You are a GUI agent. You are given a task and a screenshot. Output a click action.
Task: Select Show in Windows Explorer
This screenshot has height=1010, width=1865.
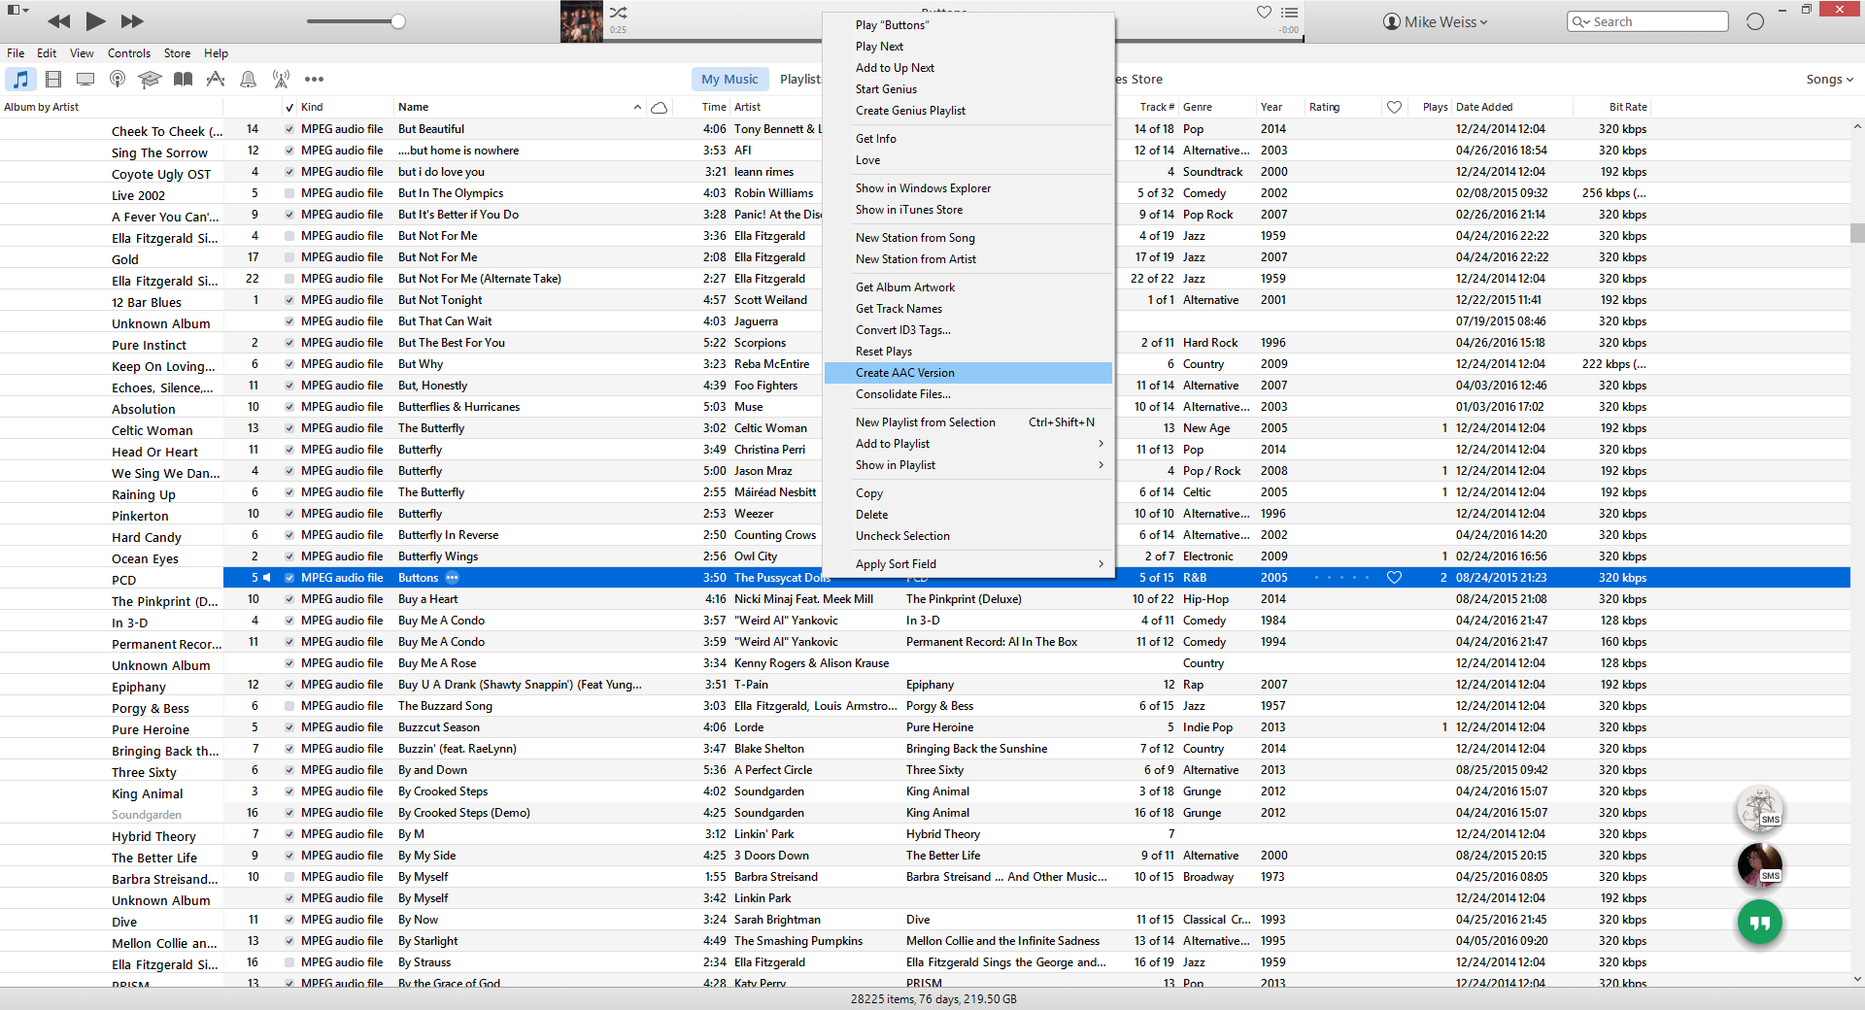click(x=968, y=188)
